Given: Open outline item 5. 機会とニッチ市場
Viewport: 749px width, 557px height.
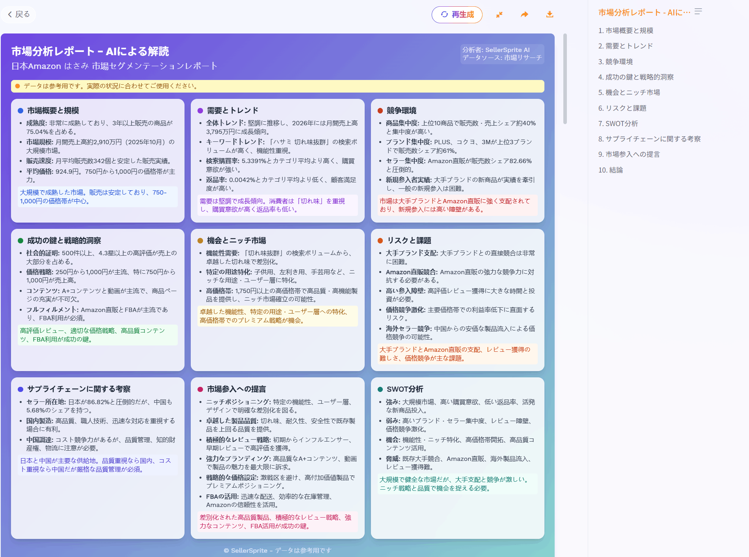Looking at the screenshot, I should point(629,93).
